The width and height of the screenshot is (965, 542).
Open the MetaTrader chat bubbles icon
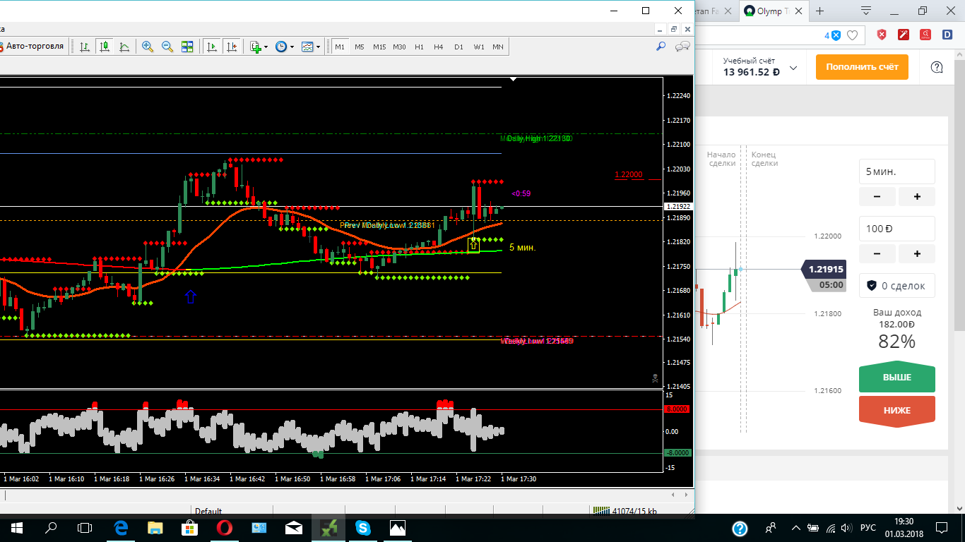coord(682,47)
